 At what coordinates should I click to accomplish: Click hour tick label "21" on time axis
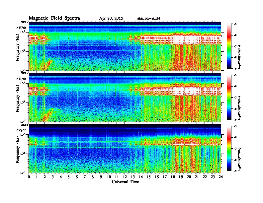pos(197,177)
